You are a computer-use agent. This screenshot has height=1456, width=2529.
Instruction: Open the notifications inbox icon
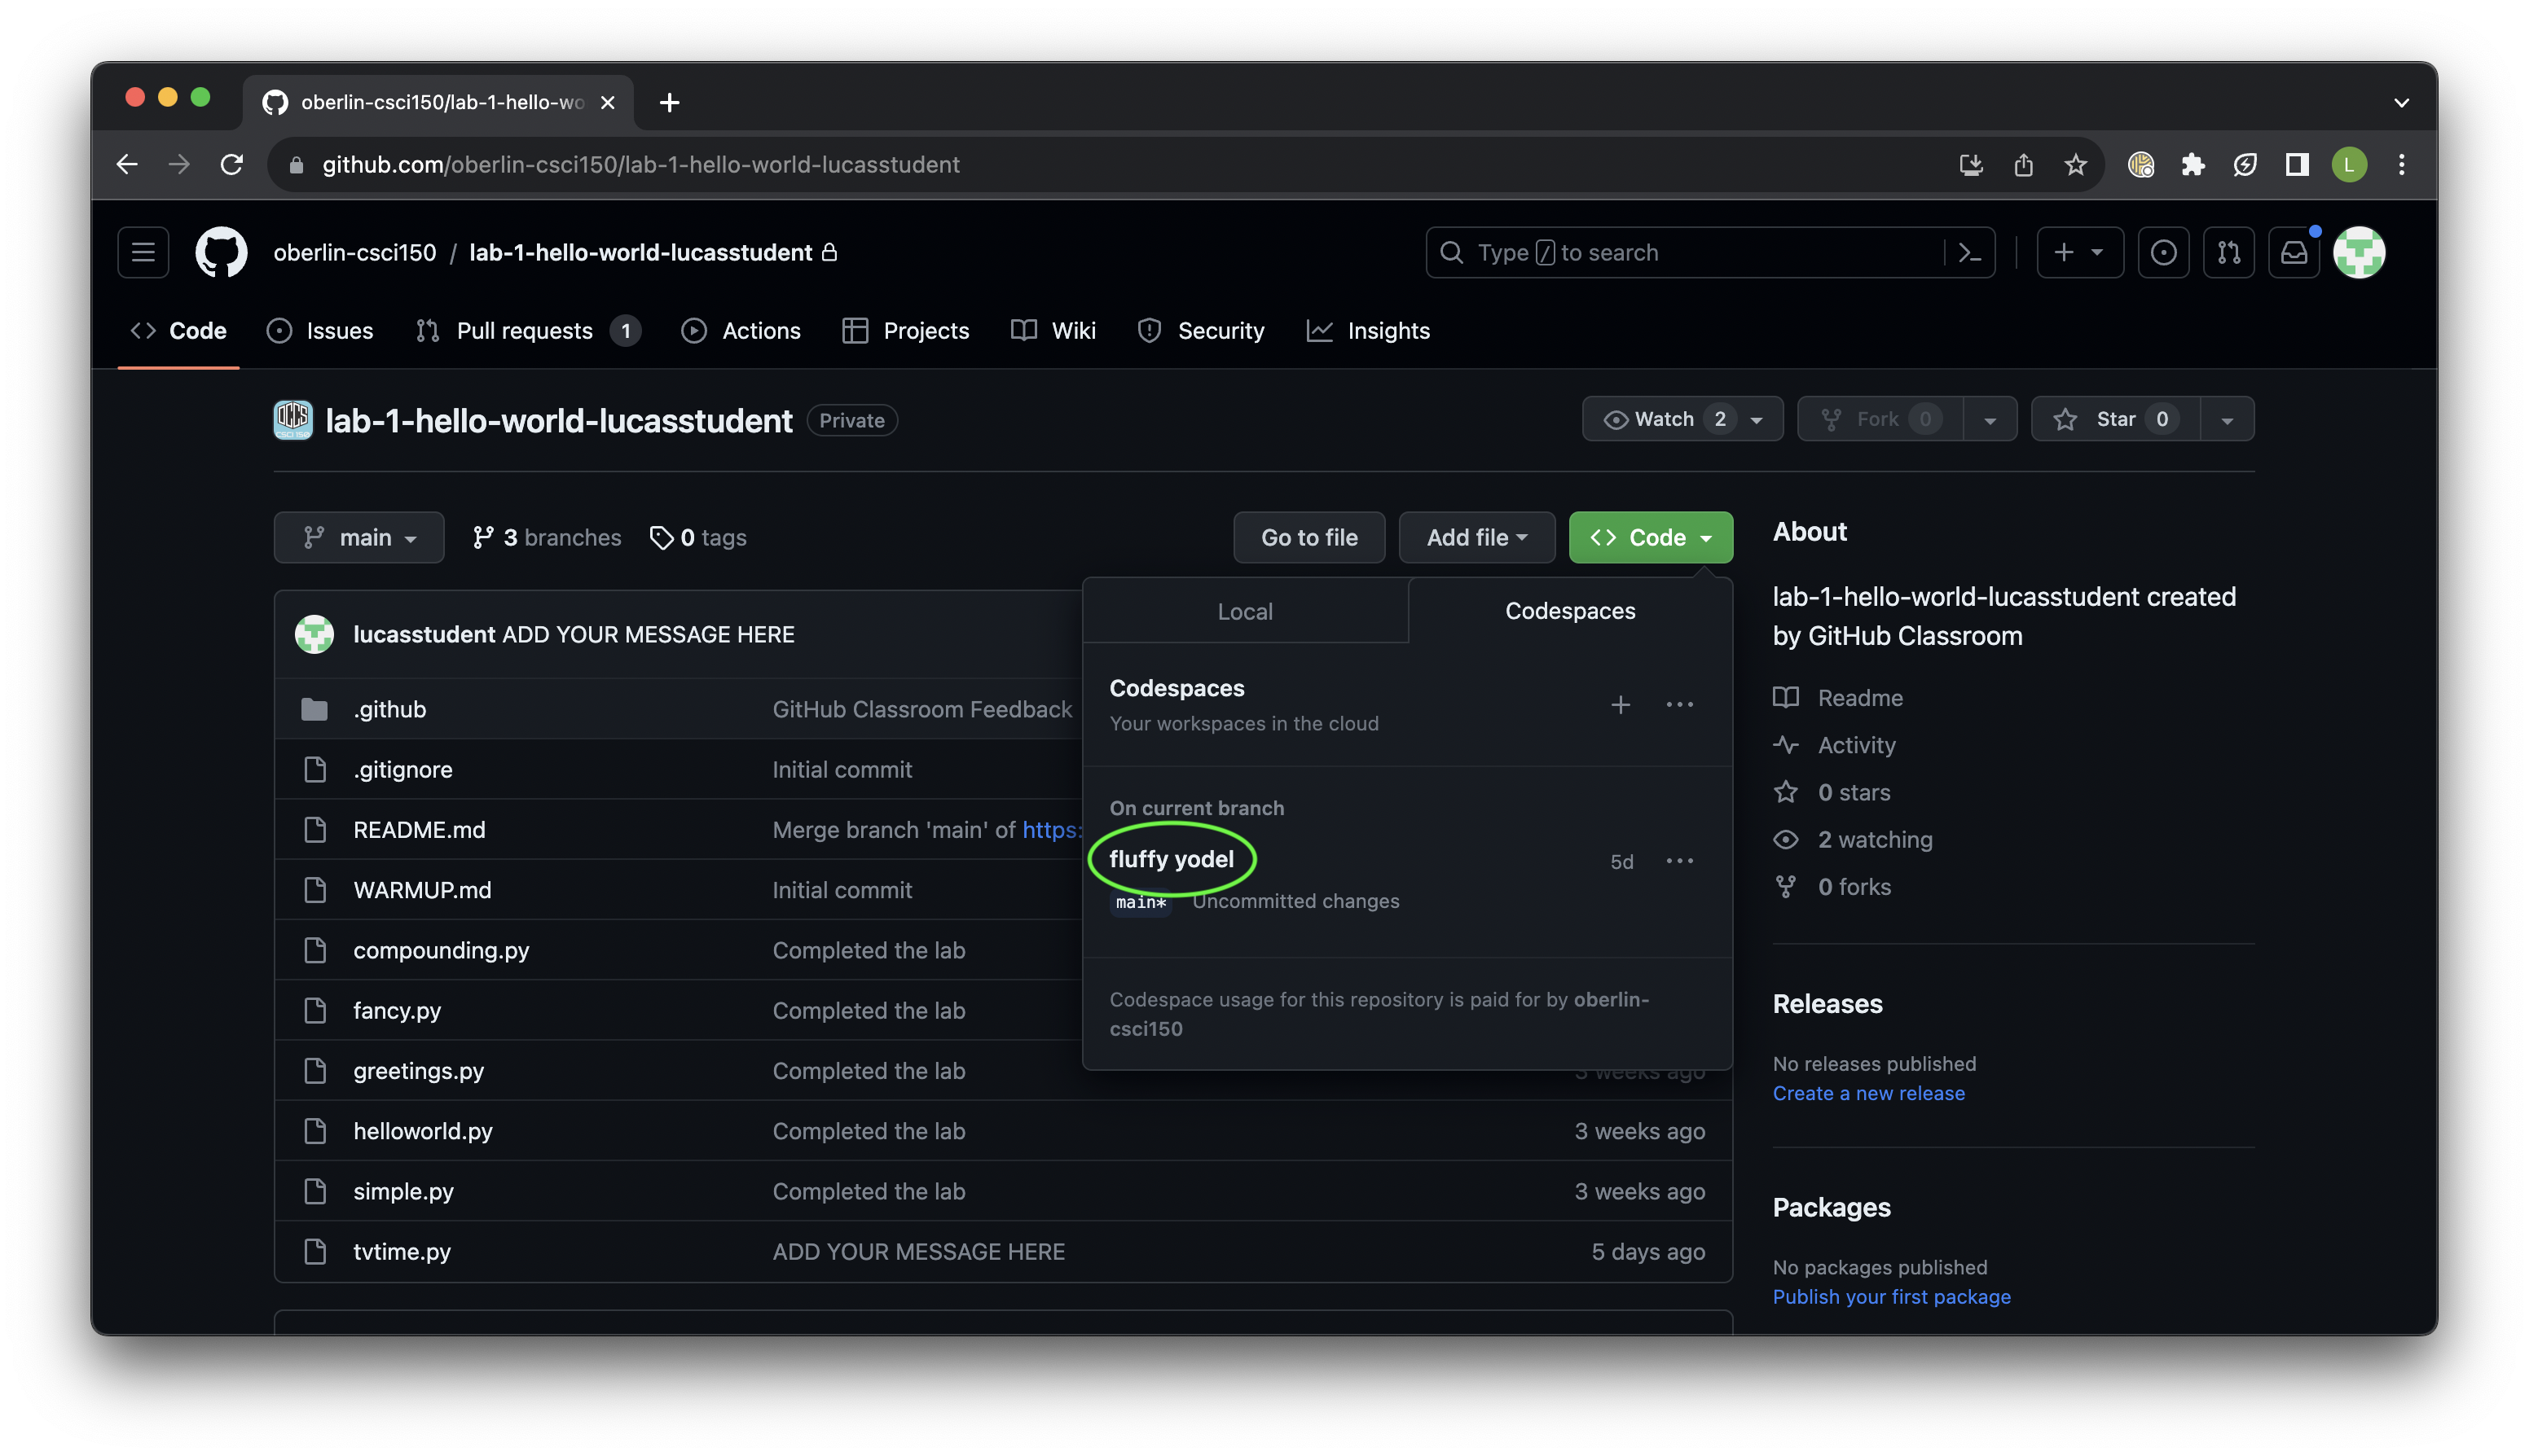(2294, 253)
